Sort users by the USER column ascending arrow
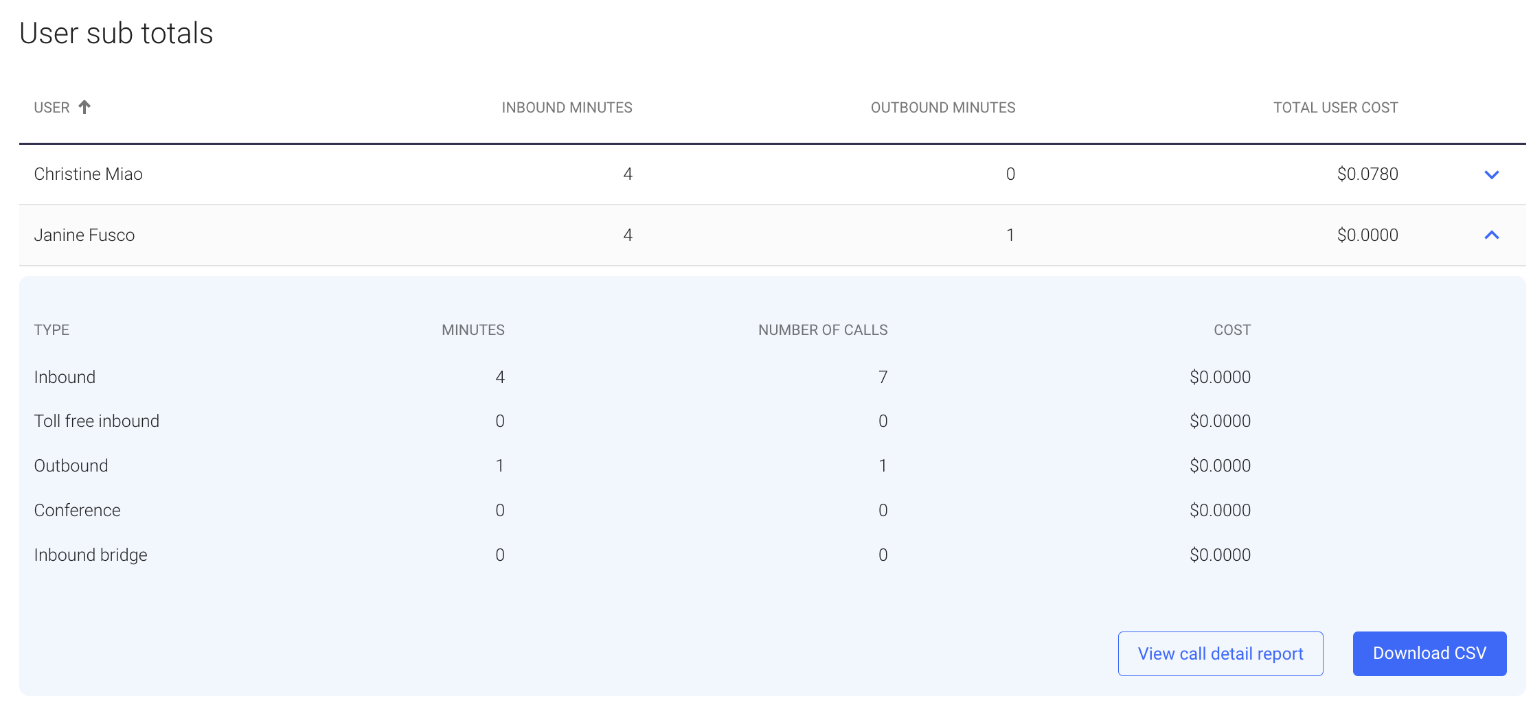Image resolution: width=1533 pixels, height=707 pixels. coord(84,107)
